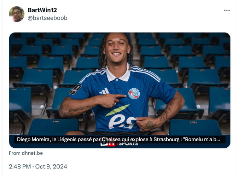Open the Diego Moreira headline caption
The width and height of the screenshot is (238, 177).
[118, 140]
